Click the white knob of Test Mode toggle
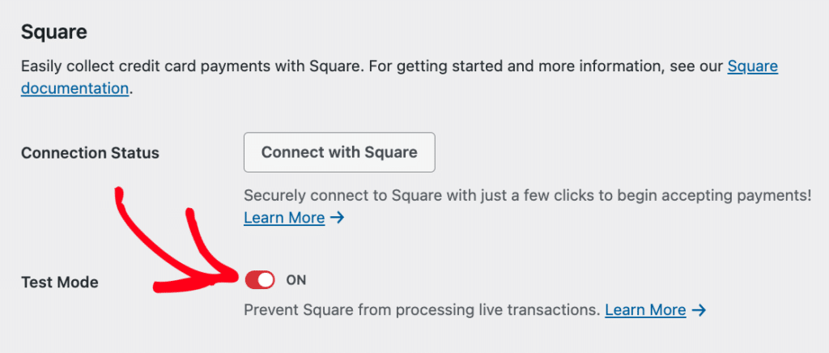829x353 pixels. click(x=266, y=280)
